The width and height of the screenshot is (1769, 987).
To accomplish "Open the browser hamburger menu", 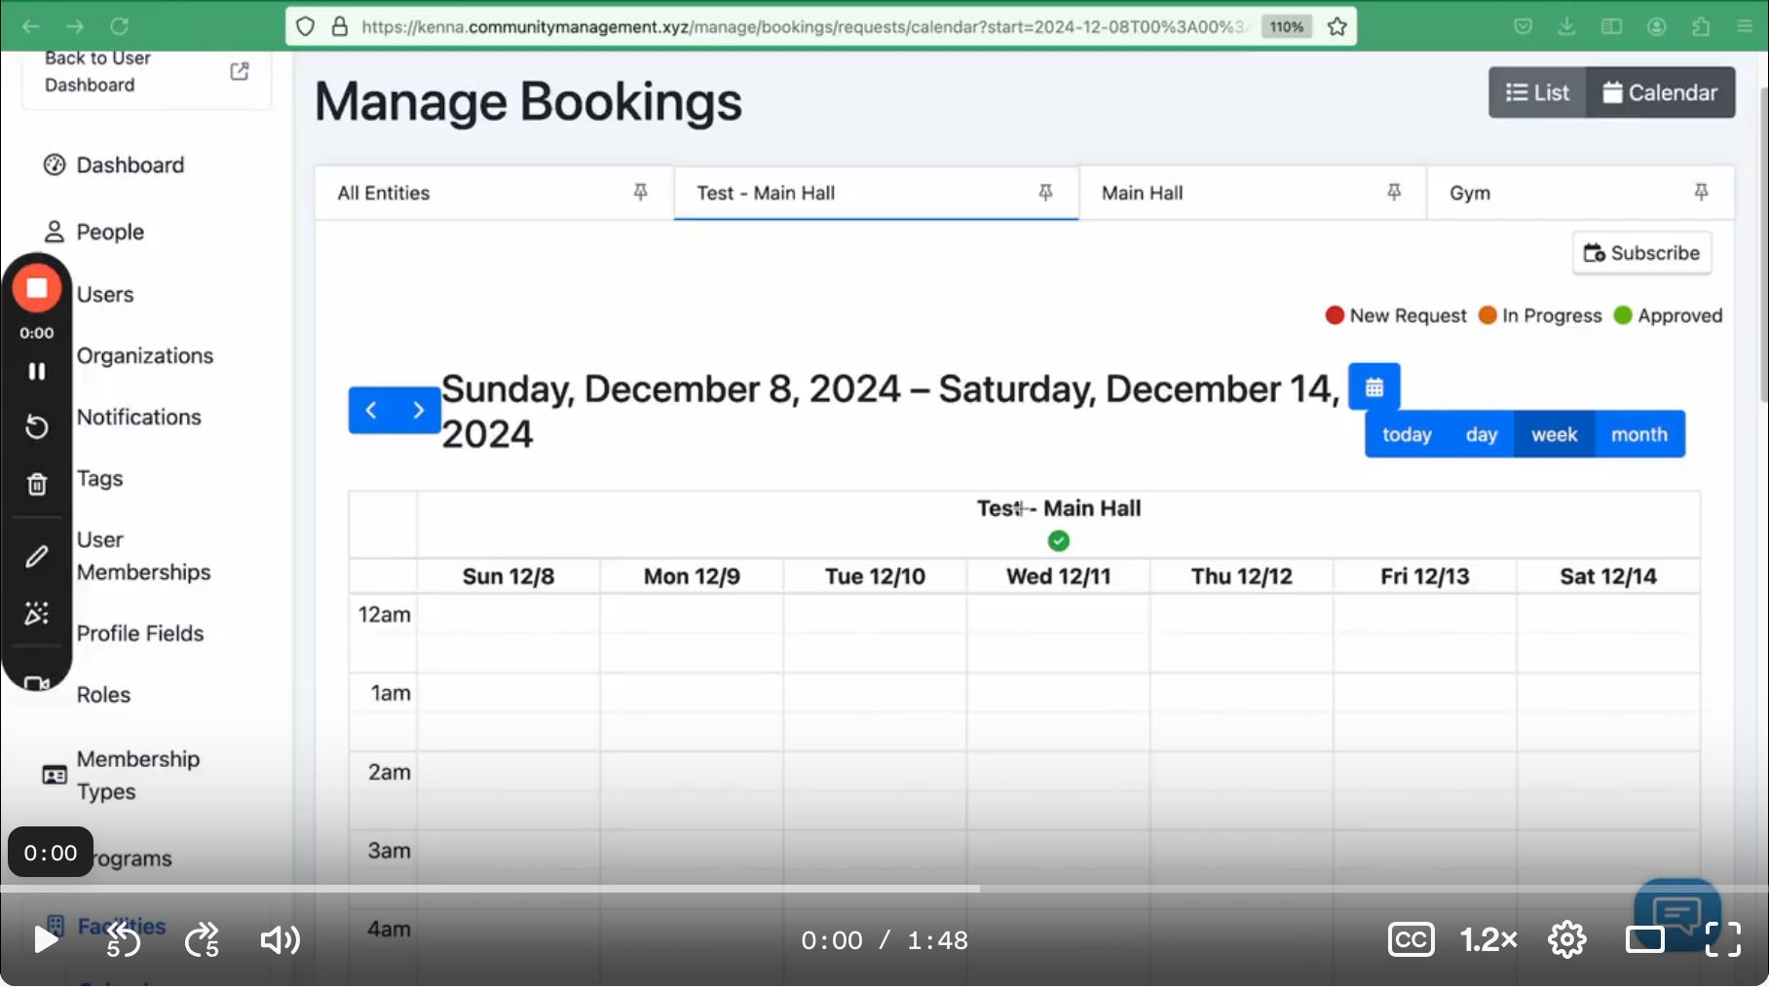I will [x=1745, y=26].
